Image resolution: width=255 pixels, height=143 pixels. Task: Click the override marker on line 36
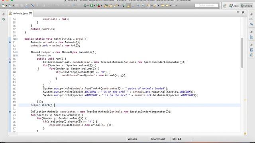tap(10, 59)
